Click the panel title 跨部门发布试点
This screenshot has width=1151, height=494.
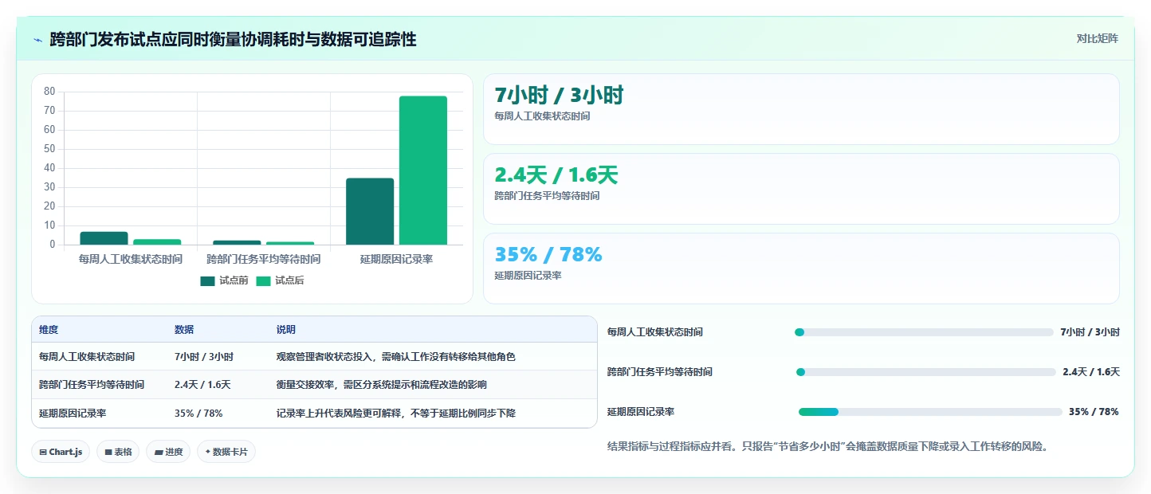click(233, 40)
